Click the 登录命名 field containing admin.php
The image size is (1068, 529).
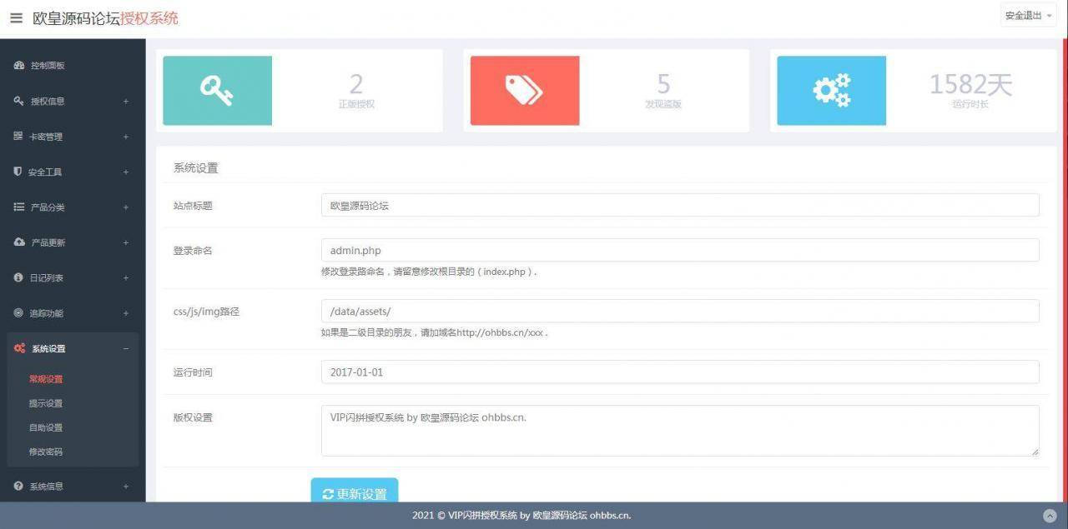coord(680,250)
